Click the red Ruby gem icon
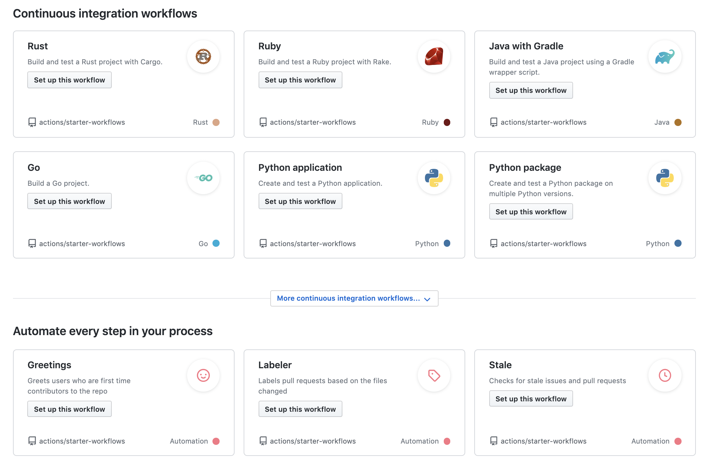 tap(434, 57)
